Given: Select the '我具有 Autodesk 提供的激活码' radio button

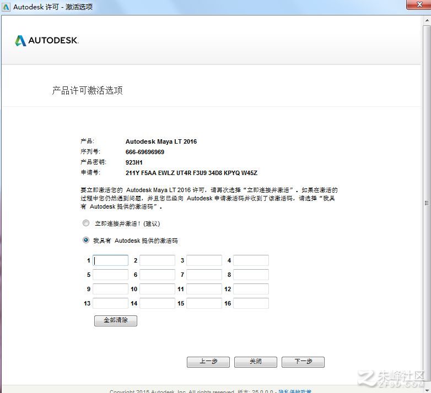Looking at the screenshot, I should pos(86,240).
